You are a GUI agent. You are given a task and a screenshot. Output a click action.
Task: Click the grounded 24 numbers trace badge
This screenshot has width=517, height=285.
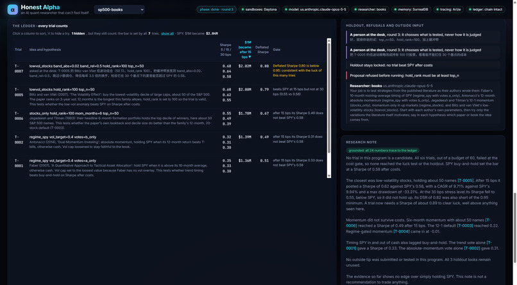pyautogui.click(x=383, y=151)
